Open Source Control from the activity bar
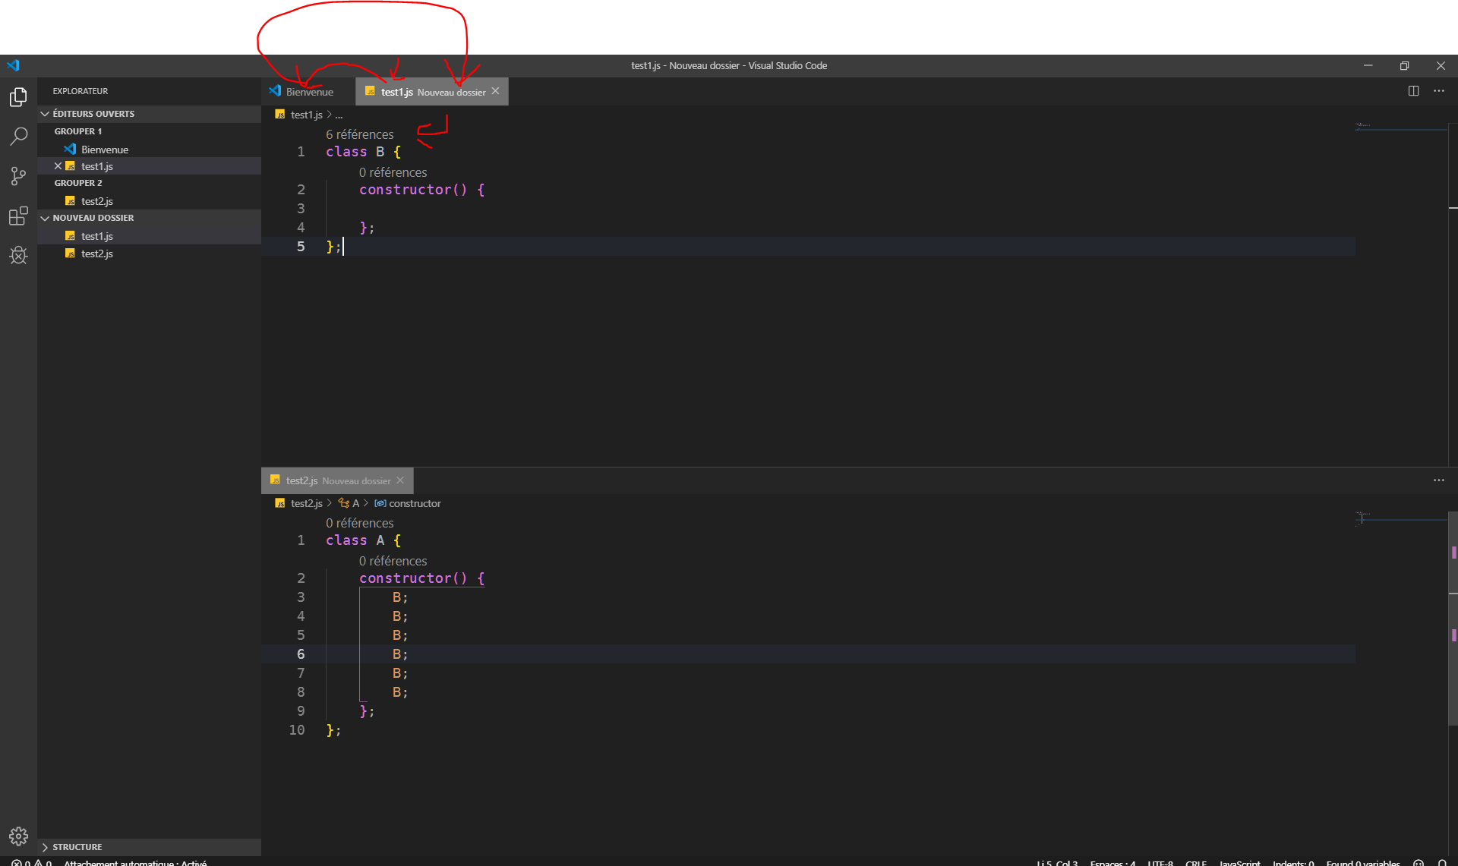Screen dimensions: 1458x866 (18, 176)
